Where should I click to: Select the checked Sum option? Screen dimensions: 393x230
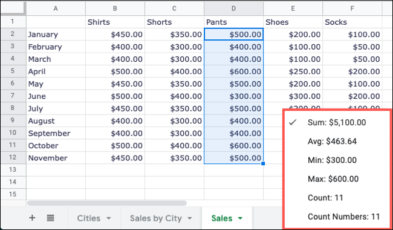pyautogui.click(x=337, y=122)
